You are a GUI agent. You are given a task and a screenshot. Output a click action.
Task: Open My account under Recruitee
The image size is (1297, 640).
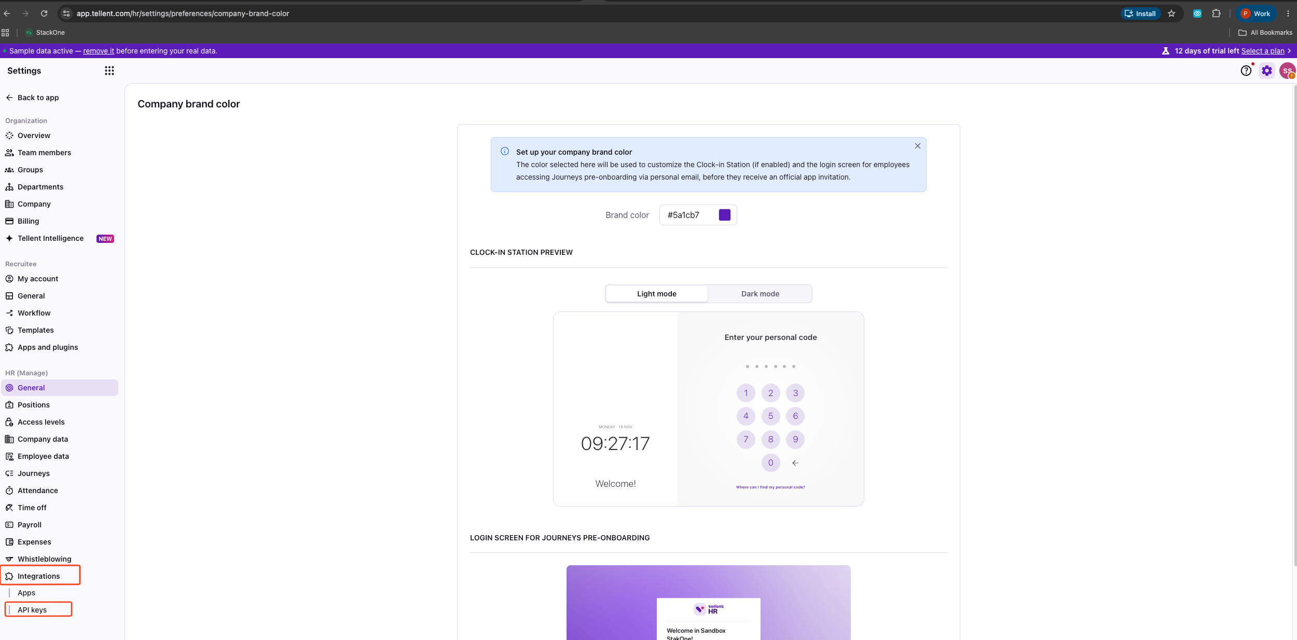[60, 279]
